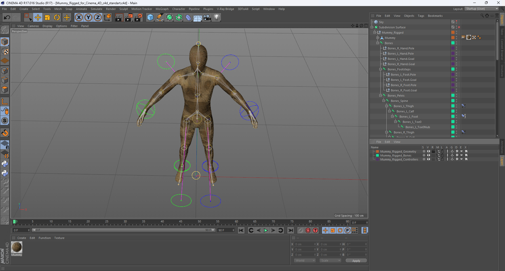Toggle Solo visibility of Mummy_Rigged_Bones layer
505x271 pixels.
click(x=424, y=155)
